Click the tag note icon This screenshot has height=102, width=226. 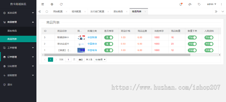199,4
